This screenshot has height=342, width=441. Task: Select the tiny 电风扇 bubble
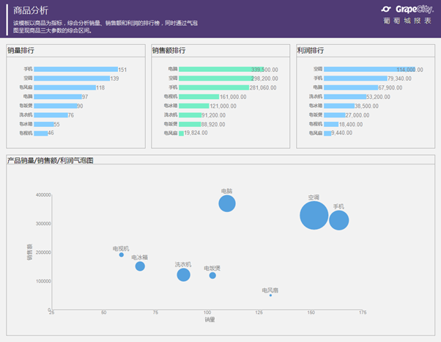tap(270, 295)
